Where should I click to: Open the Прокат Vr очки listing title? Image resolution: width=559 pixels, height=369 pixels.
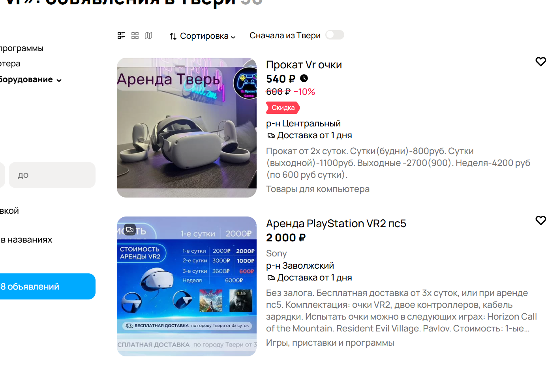click(304, 65)
